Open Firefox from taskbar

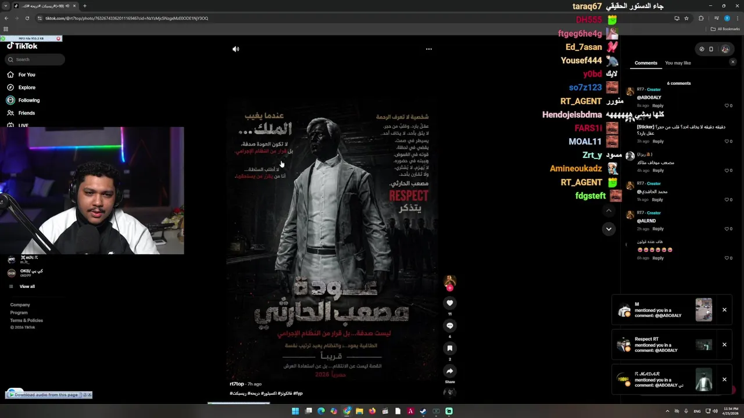372,411
